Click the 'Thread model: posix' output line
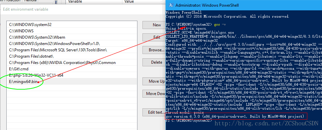322x130 pixels. tap(185, 113)
